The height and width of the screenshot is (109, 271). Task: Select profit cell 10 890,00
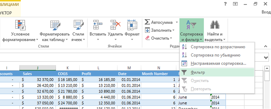coord(98,91)
